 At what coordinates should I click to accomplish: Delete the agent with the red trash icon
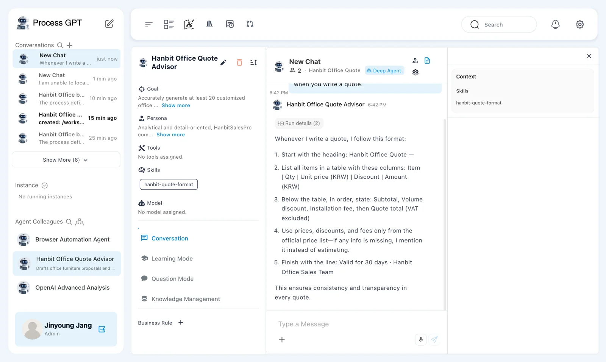[239, 62]
